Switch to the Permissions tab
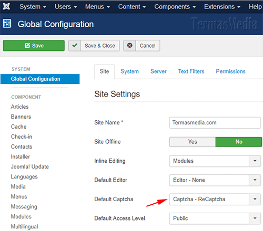The height and width of the screenshot is (231, 263). click(x=230, y=71)
